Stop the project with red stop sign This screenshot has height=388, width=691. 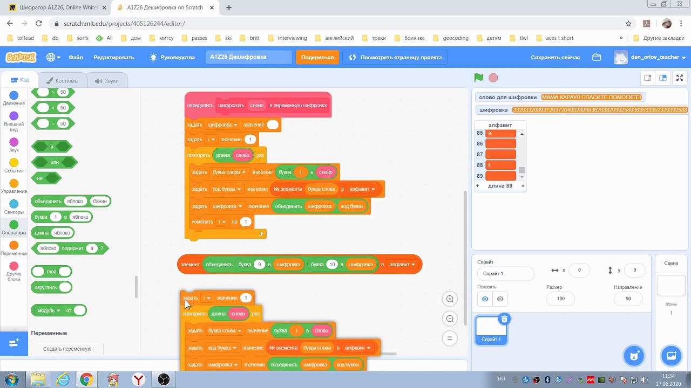493,78
